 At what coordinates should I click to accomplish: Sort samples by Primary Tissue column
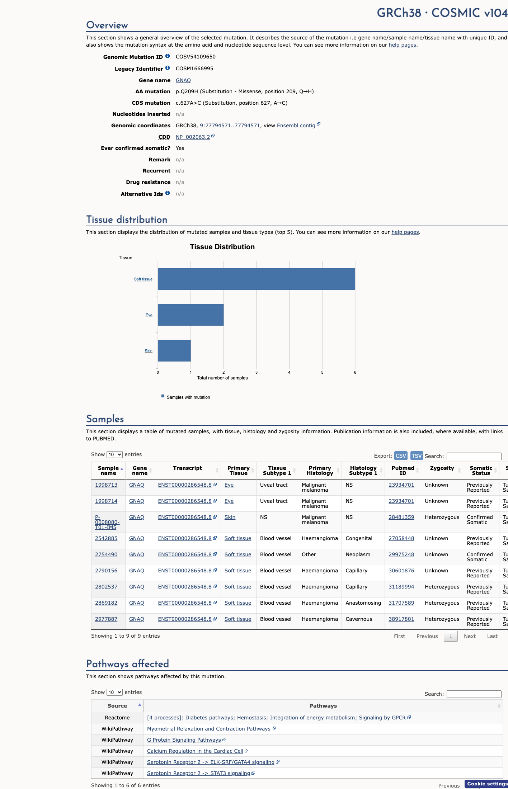coord(238,471)
